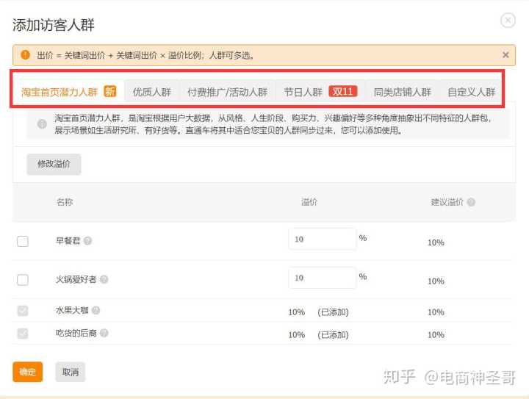This screenshot has width=529, height=399.
Task: Click the disabled 水果大咖 checkbox
Action: click(23, 310)
